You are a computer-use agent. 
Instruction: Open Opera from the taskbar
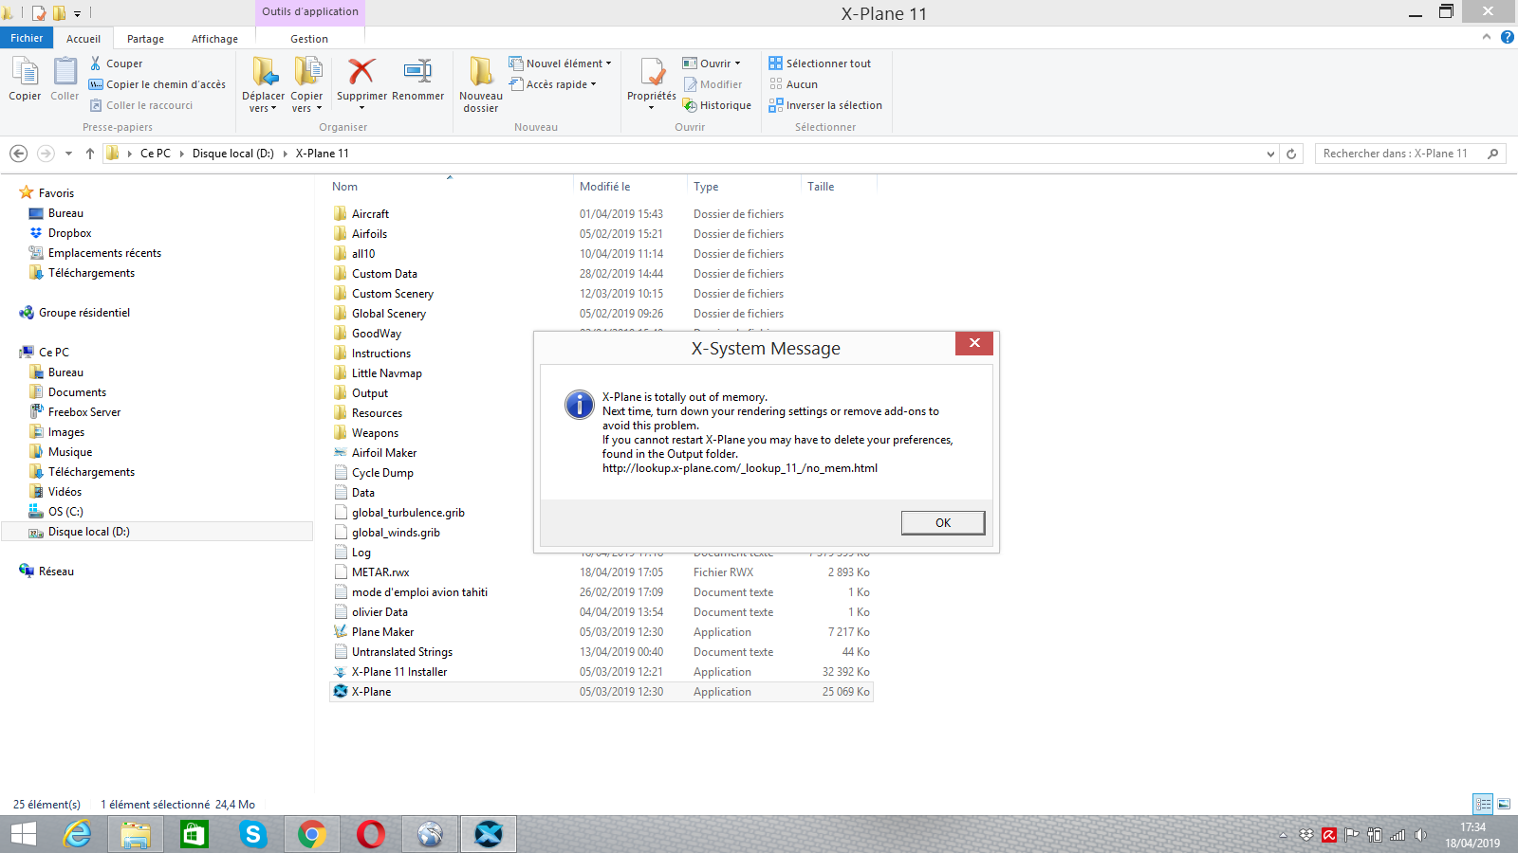[x=370, y=834]
